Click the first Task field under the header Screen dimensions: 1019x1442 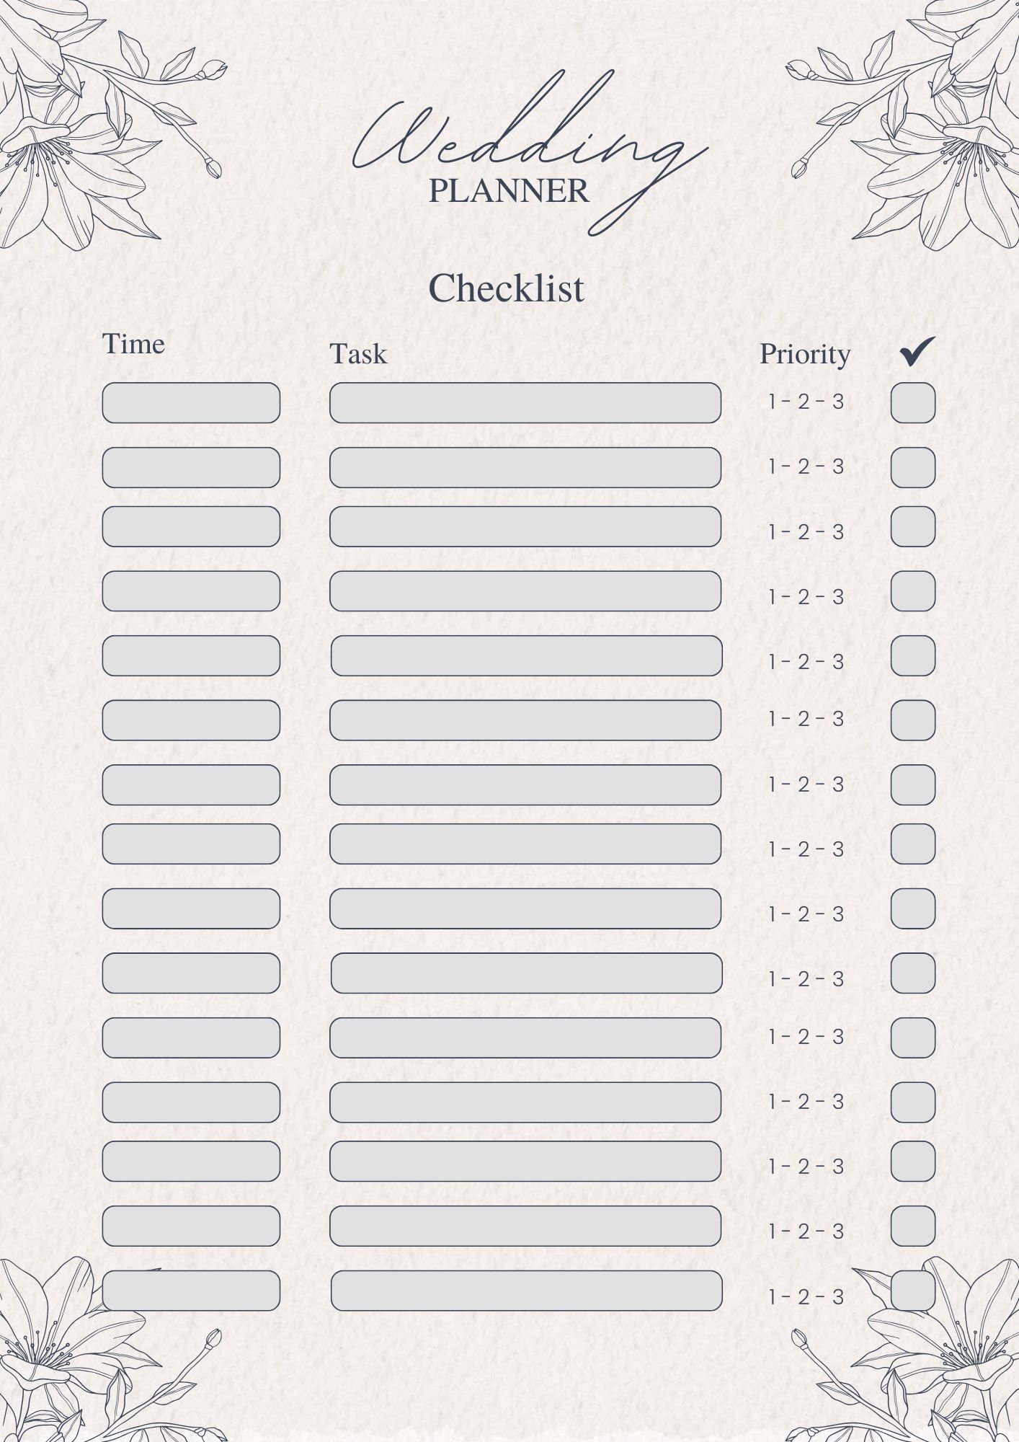coord(525,403)
